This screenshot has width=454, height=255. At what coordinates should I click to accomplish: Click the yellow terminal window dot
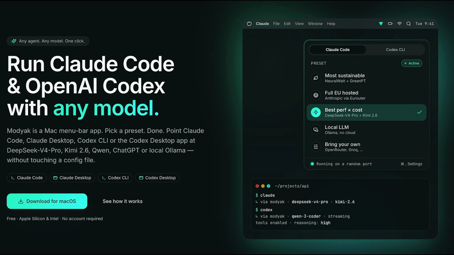[263, 186]
